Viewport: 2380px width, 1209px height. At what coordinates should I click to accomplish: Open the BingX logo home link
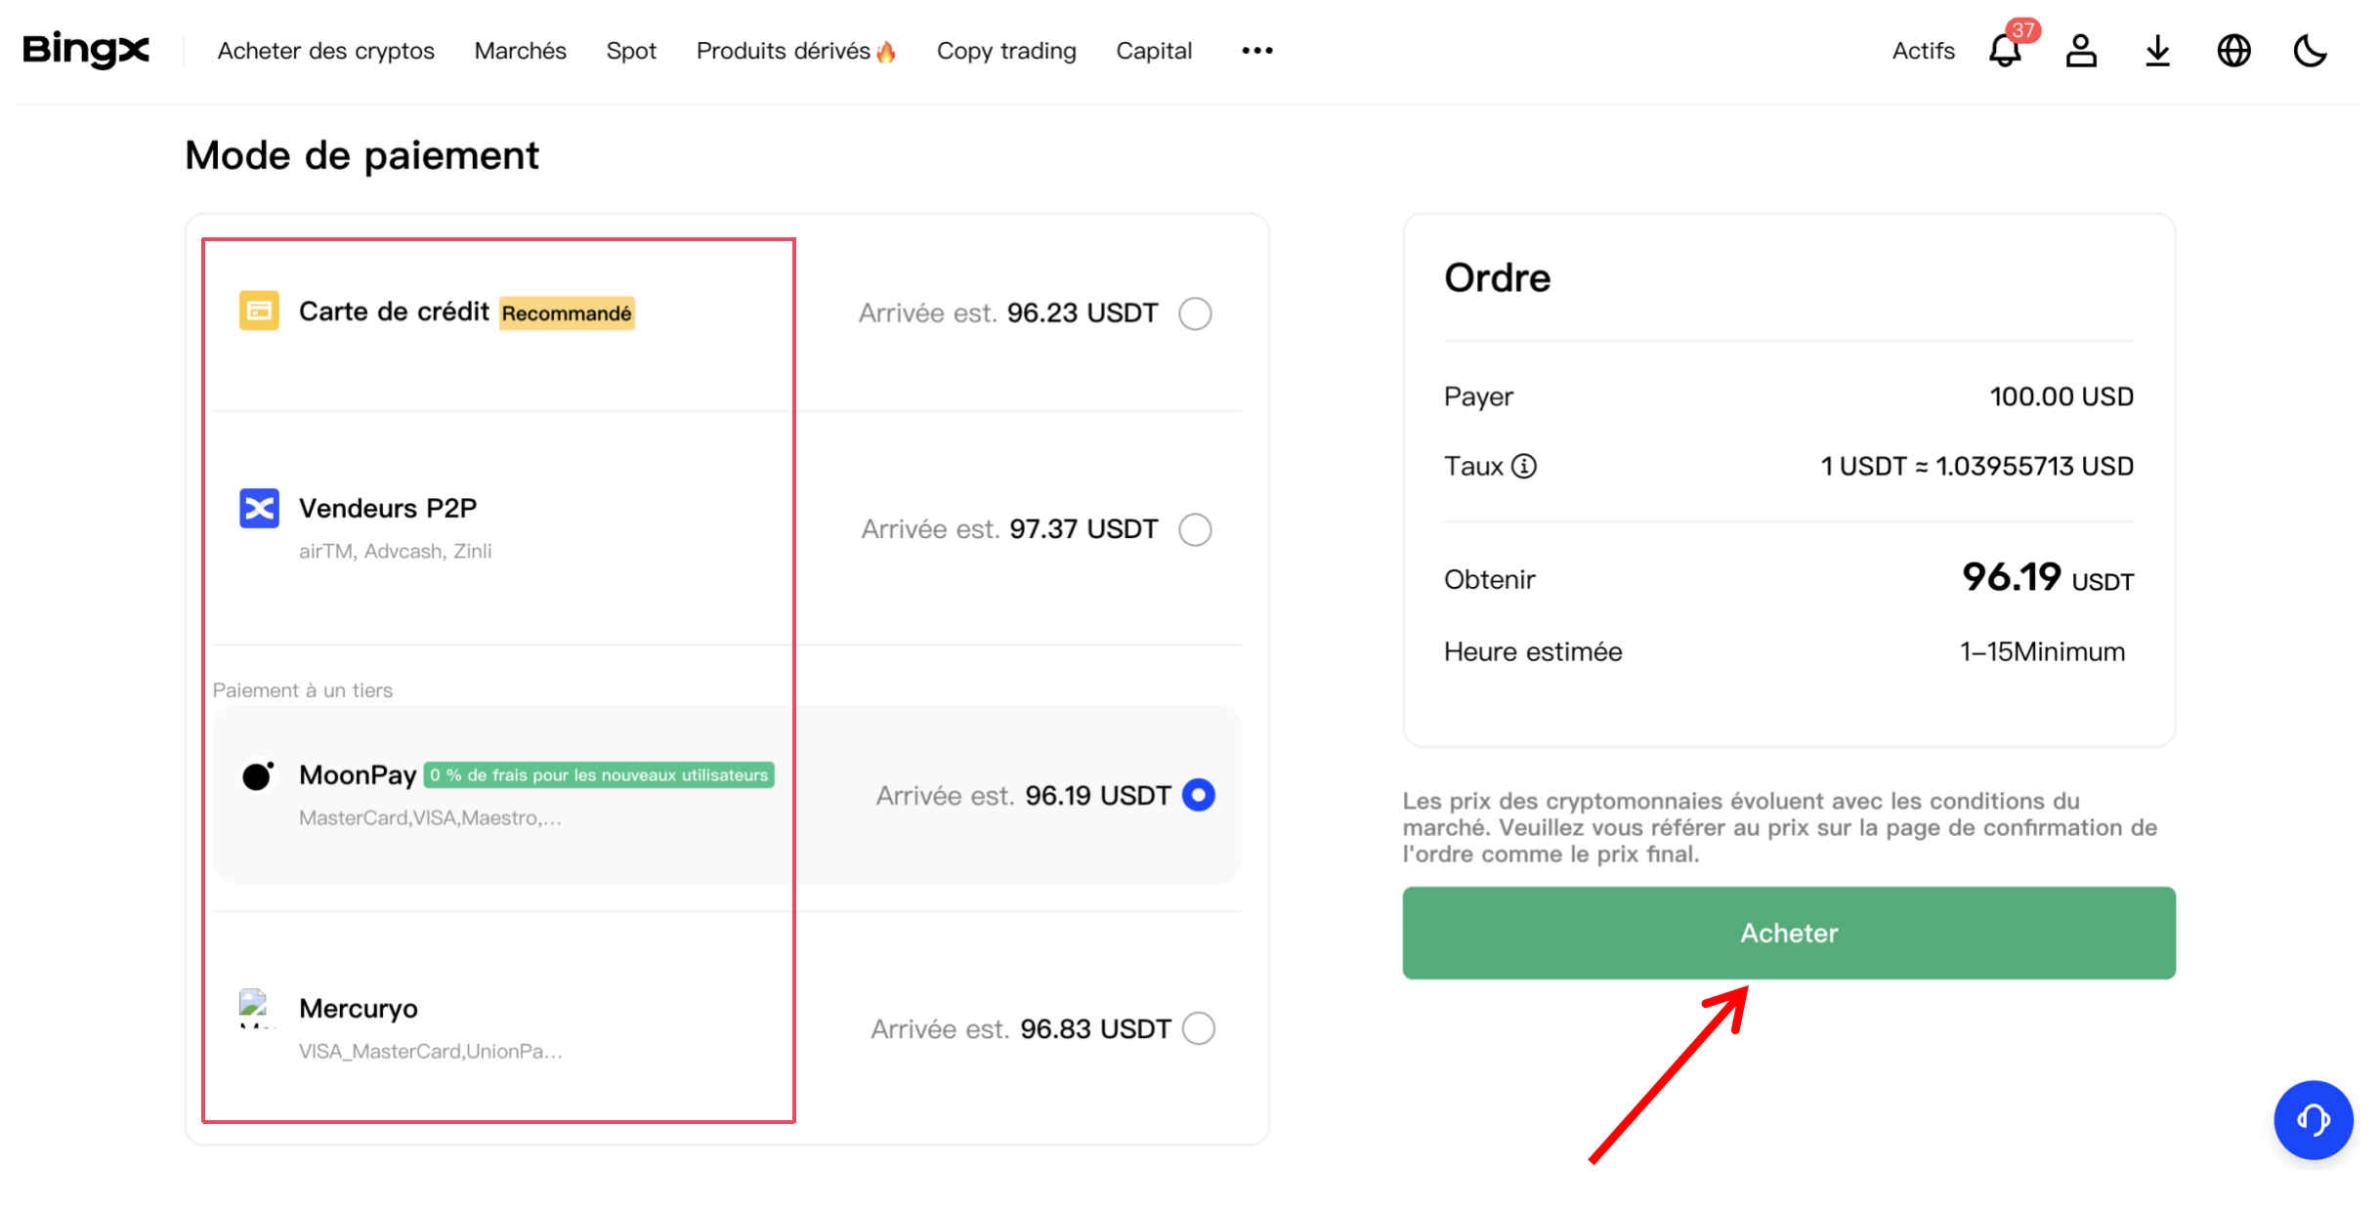[86, 50]
